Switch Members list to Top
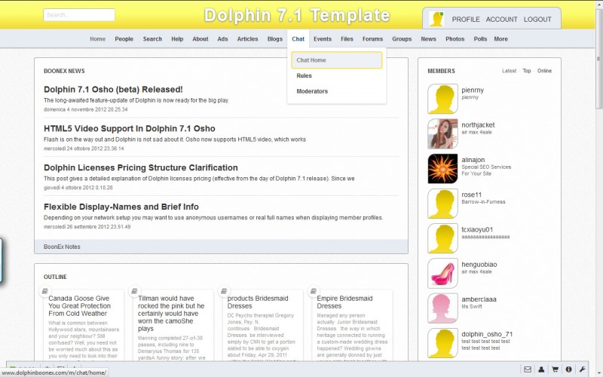The width and height of the screenshot is (603, 377). [x=527, y=71]
